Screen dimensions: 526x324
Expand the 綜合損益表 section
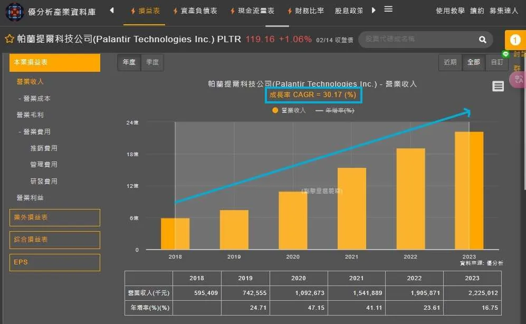pos(55,240)
